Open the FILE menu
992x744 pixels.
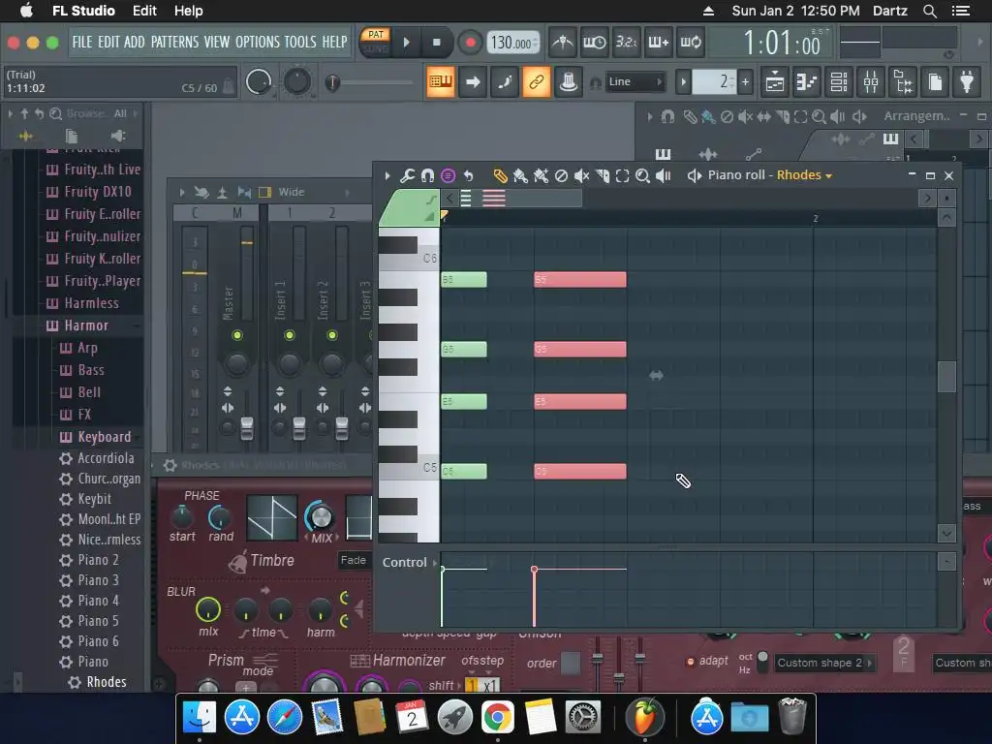[82, 43]
